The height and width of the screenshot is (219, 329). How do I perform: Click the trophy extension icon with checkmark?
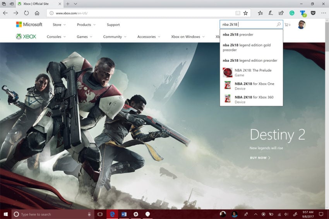click(303, 14)
